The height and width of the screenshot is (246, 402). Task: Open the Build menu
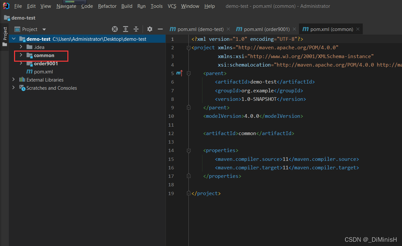coord(127,6)
